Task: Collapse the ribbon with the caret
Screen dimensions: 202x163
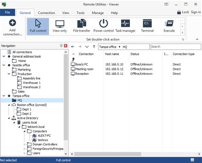Action: pos(197,39)
